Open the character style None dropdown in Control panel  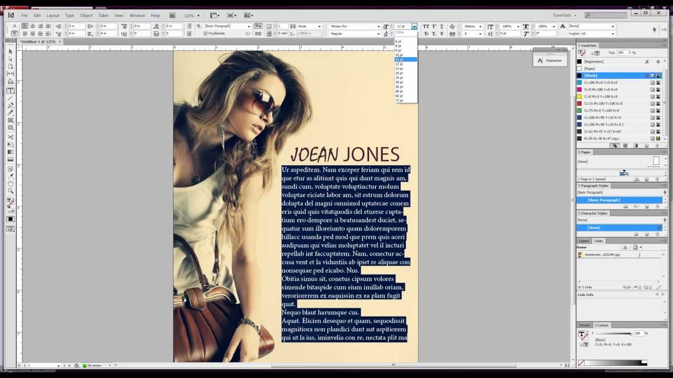613,26
